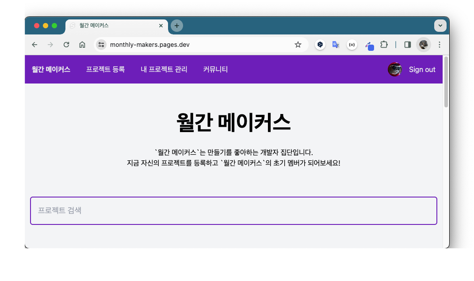Click the line starting 지금 자신의 프로젝트를
The image size is (474, 281).
click(233, 163)
